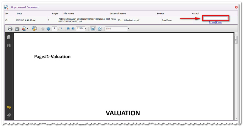
Task: Toggle fit-to-width scrolling mode icon
Action: click(93, 28)
